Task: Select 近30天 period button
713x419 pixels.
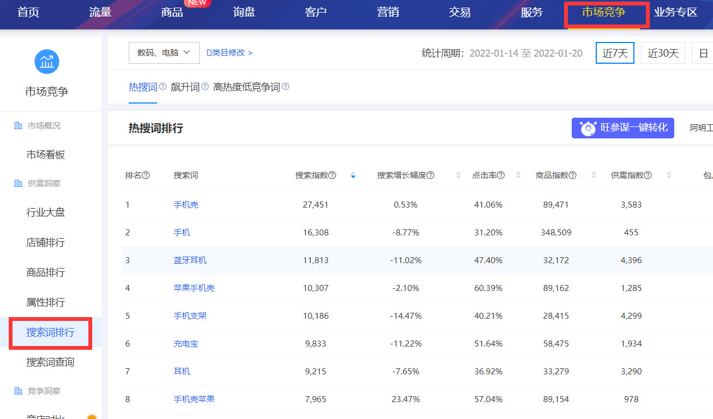Action: click(663, 53)
